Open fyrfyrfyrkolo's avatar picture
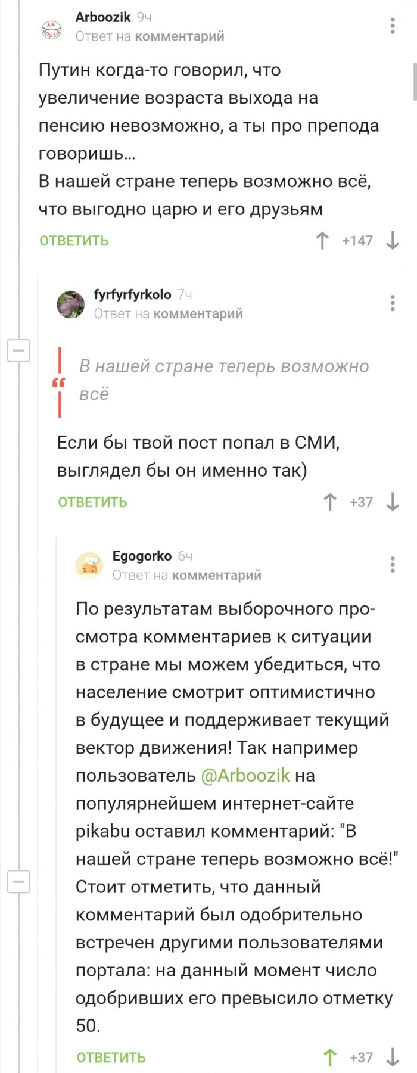The width and height of the screenshot is (417, 1073). pyautogui.click(x=70, y=305)
